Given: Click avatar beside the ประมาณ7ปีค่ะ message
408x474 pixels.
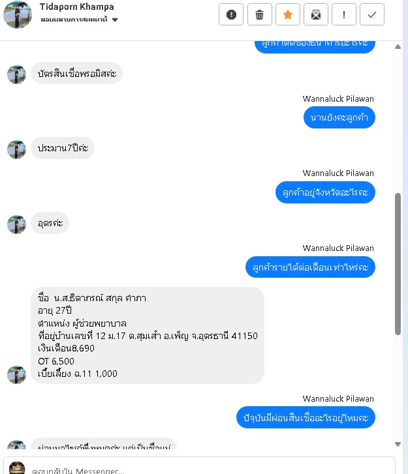Looking at the screenshot, I should 17,149.
